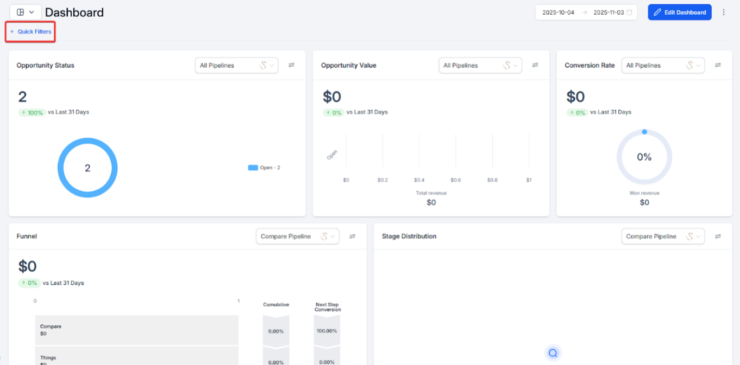Open All Pipelines dropdown in Conversion Rate
This screenshot has height=365, width=740.
click(663, 65)
